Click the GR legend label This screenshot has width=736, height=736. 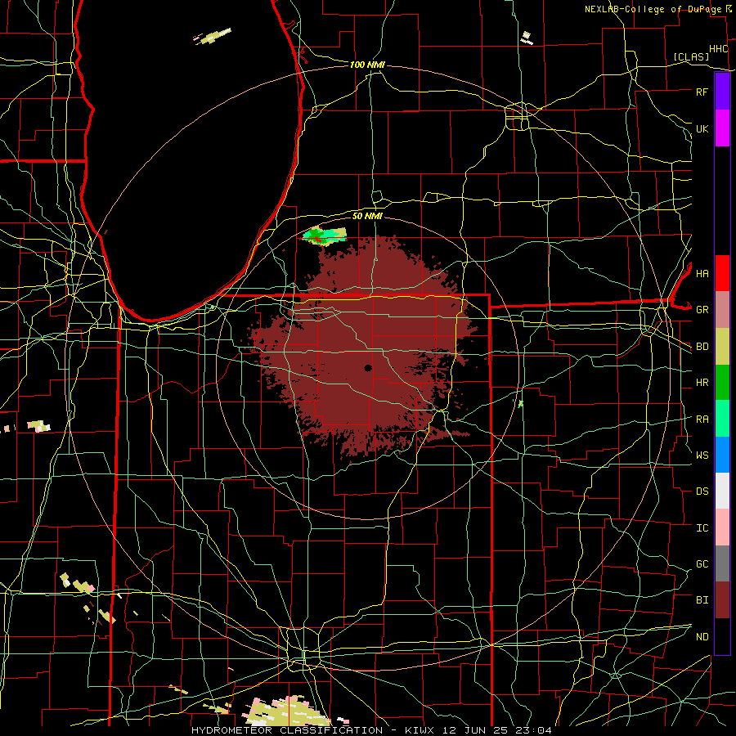[702, 310]
